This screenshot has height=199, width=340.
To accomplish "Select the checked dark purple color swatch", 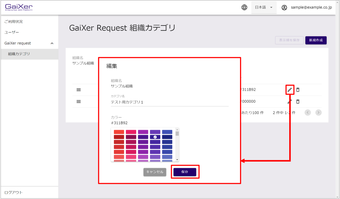I will (x=155, y=137).
